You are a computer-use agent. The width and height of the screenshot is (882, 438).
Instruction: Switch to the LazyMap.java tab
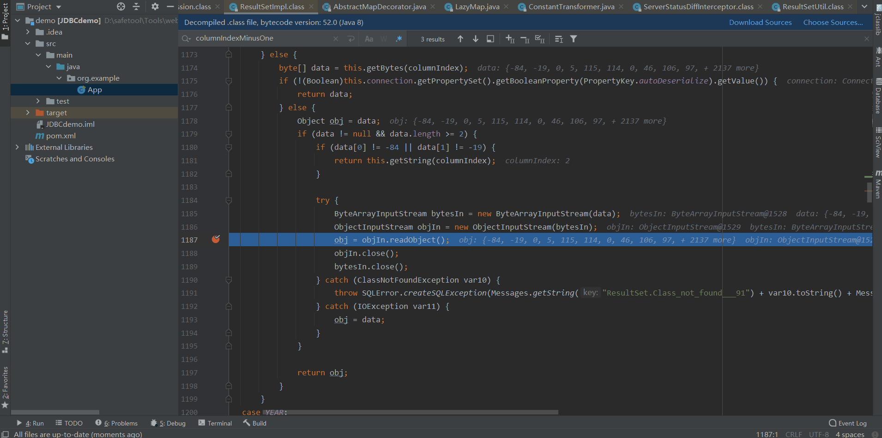477,7
